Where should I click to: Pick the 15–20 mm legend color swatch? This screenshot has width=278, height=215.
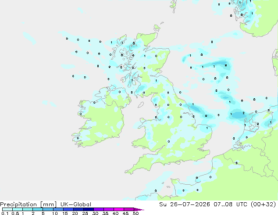click(x=68, y=209)
